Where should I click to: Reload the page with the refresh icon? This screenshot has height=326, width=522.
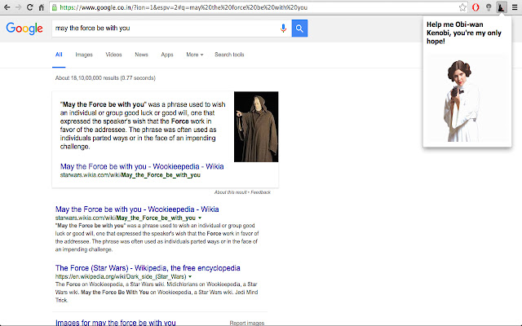pos(29,7)
